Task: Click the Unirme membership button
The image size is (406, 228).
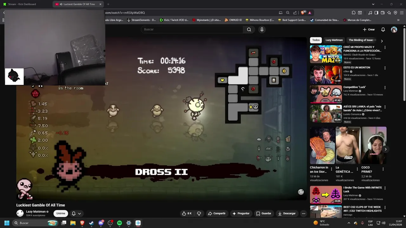Action: coord(61,213)
